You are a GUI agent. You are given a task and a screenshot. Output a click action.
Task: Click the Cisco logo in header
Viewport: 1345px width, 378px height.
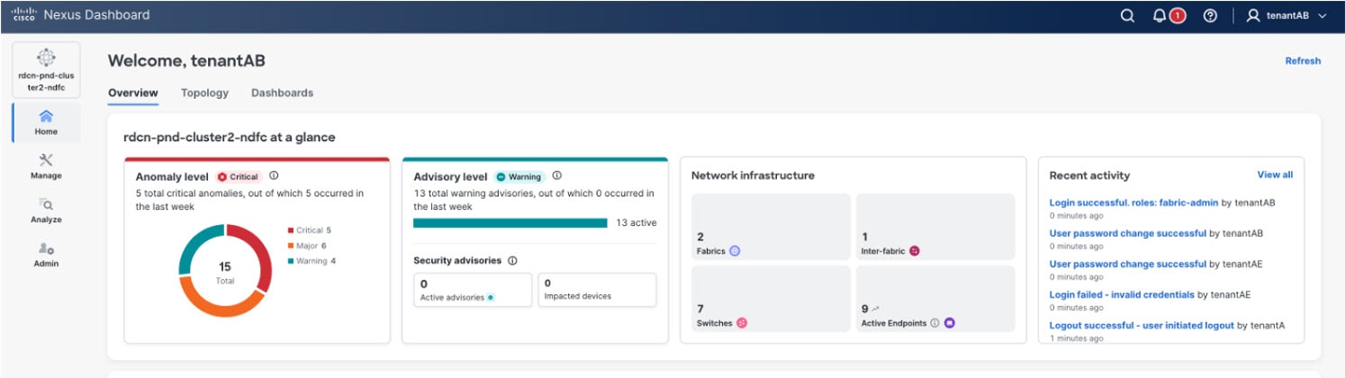click(23, 15)
